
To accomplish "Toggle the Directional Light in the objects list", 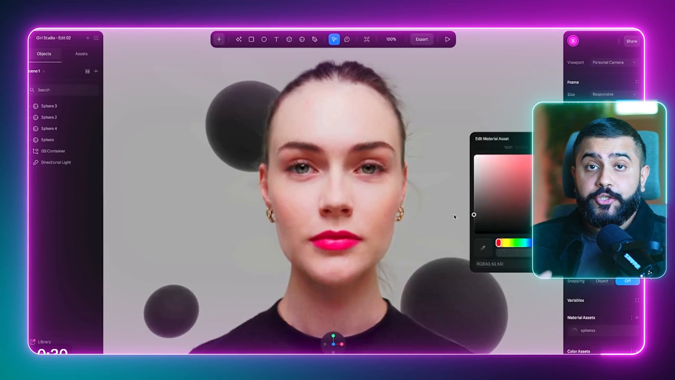I will click(35, 162).
